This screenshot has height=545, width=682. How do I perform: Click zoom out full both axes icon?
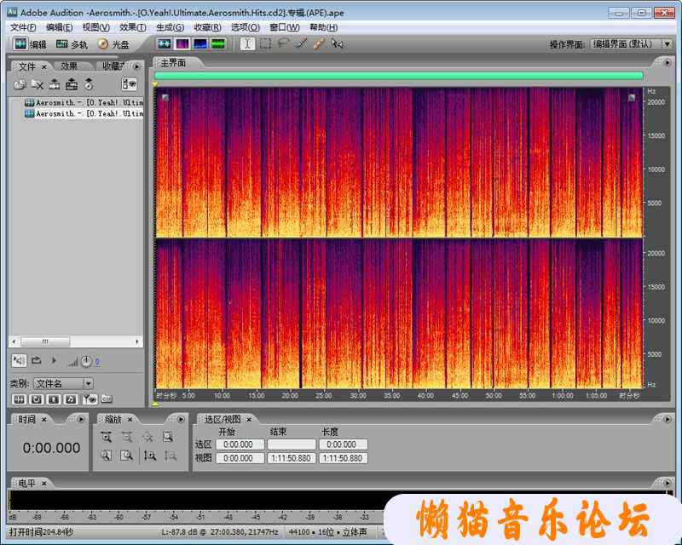point(147,437)
